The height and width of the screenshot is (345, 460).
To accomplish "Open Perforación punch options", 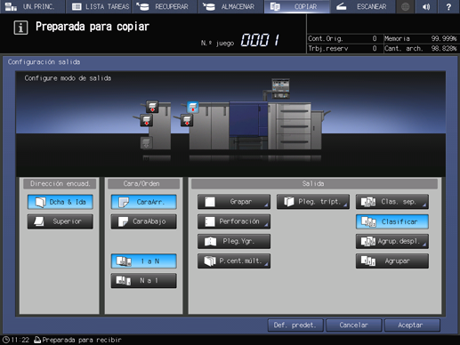I will pos(234,221).
